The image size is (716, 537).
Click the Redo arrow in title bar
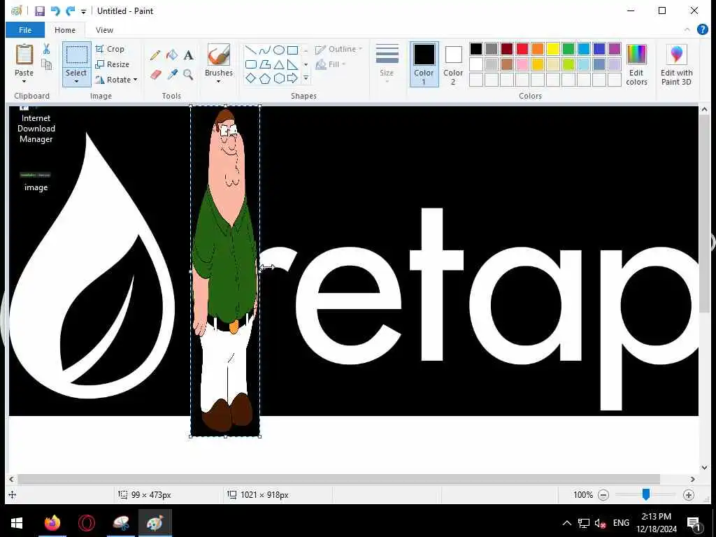pyautogui.click(x=70, y=11)
